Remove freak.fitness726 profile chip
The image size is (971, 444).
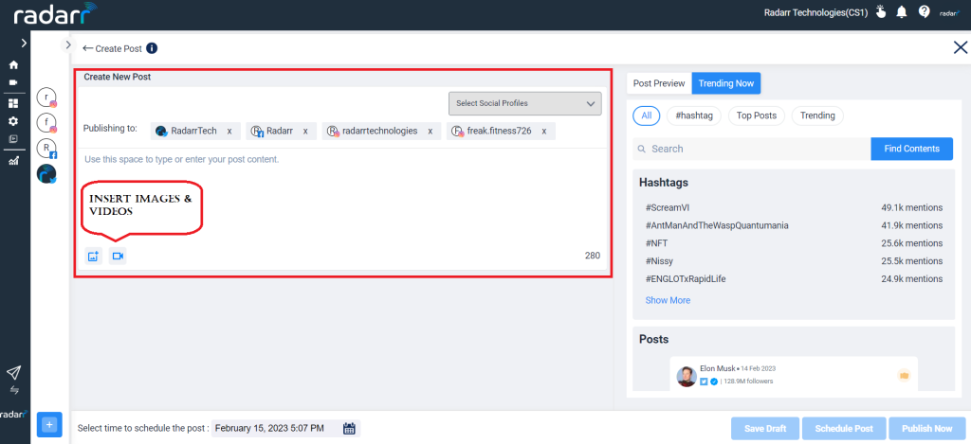point(543,131)
